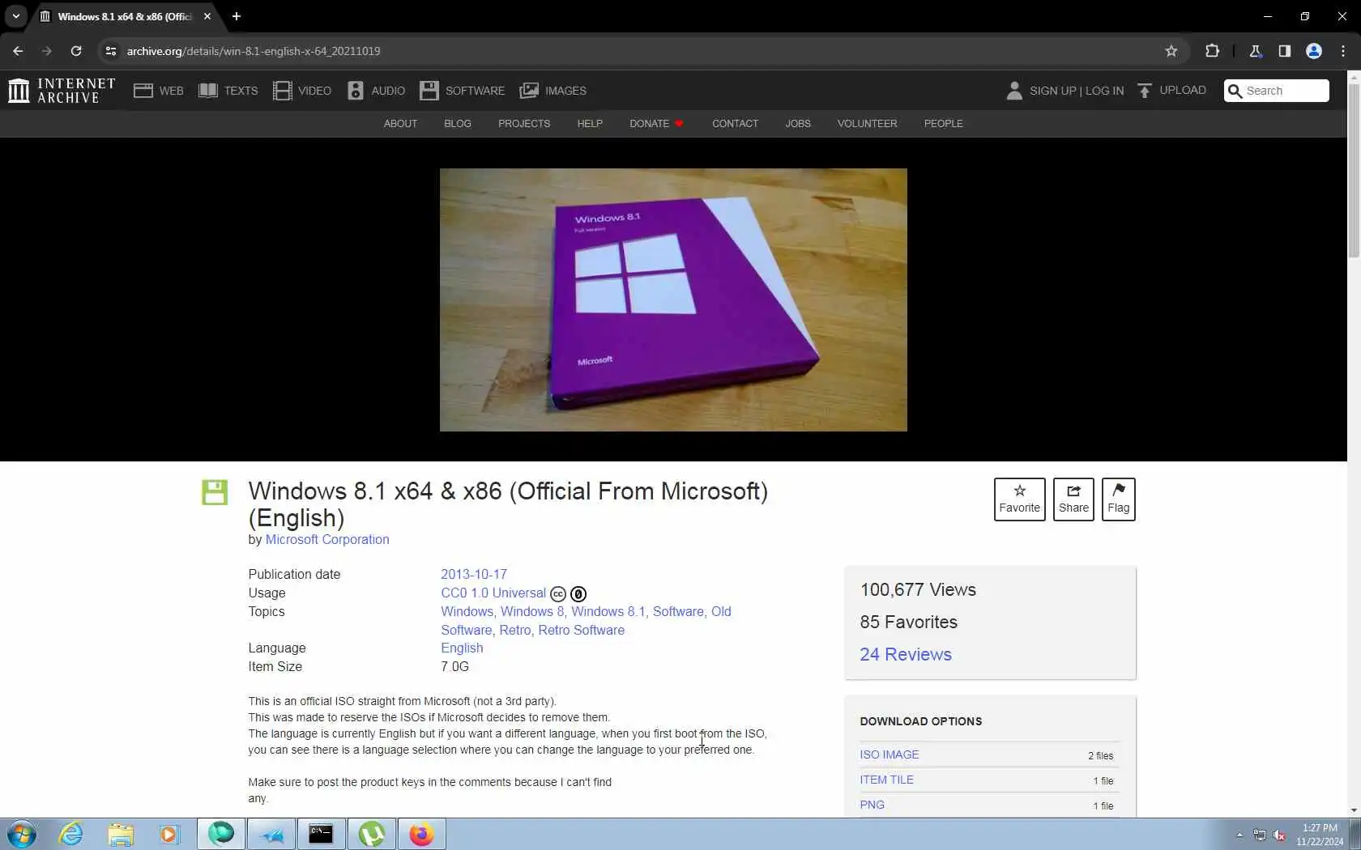Open the Images section icon
Image resolution: width=1361 pixels, height=850 pixels.
tap(529, 91)
